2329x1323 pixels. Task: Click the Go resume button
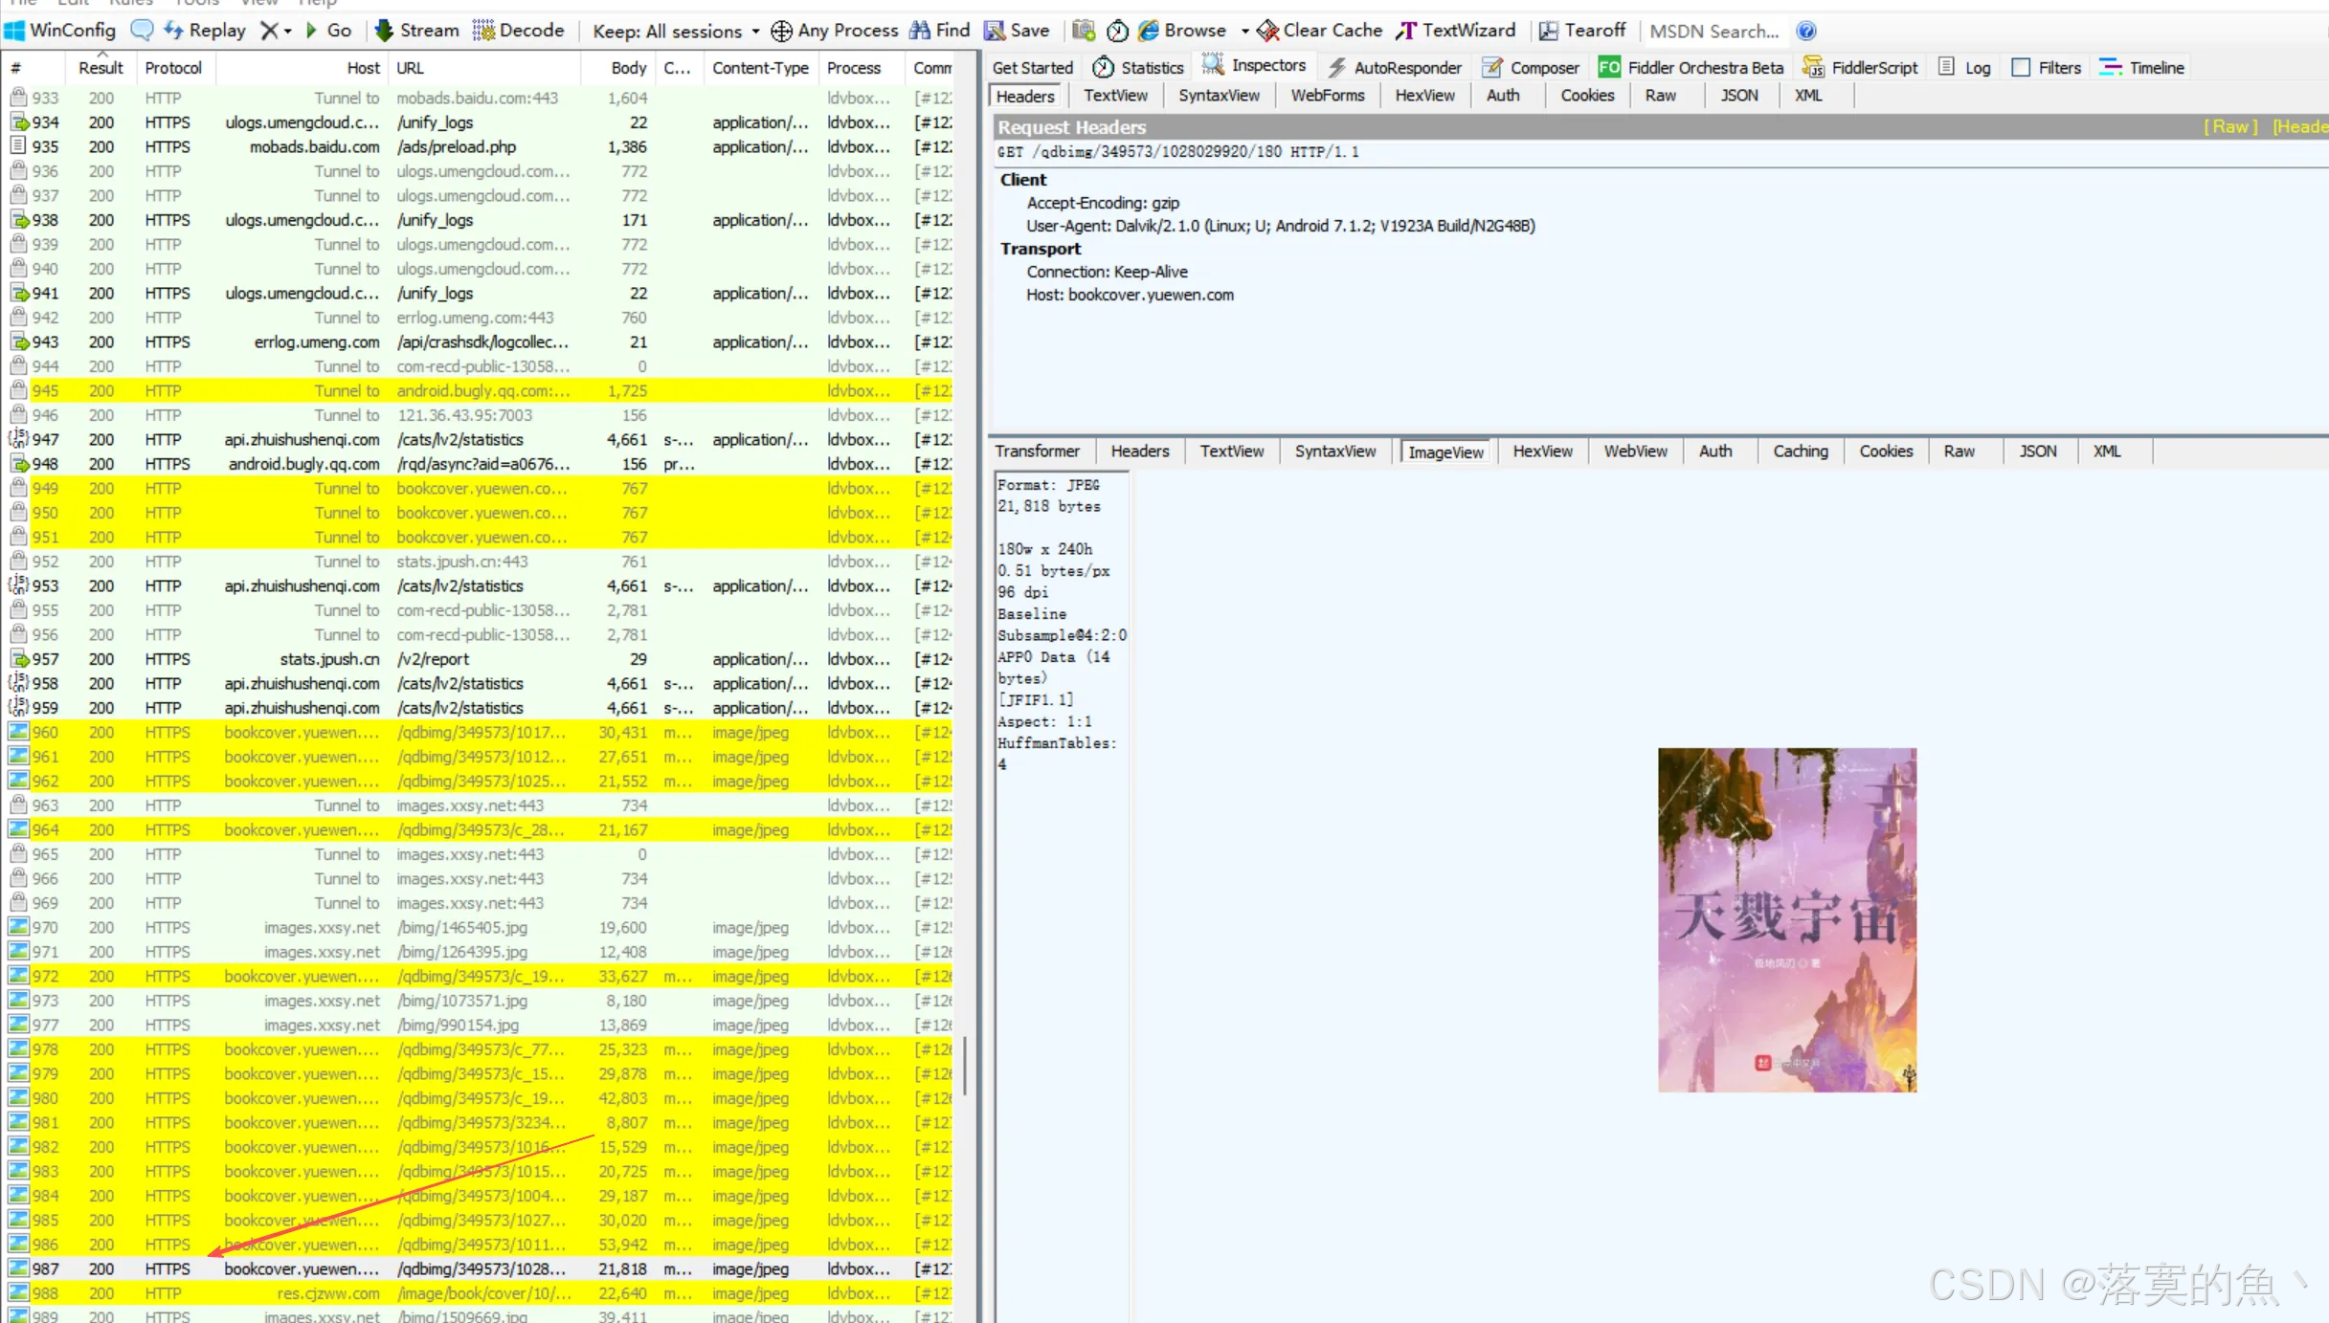click(328, 31)
